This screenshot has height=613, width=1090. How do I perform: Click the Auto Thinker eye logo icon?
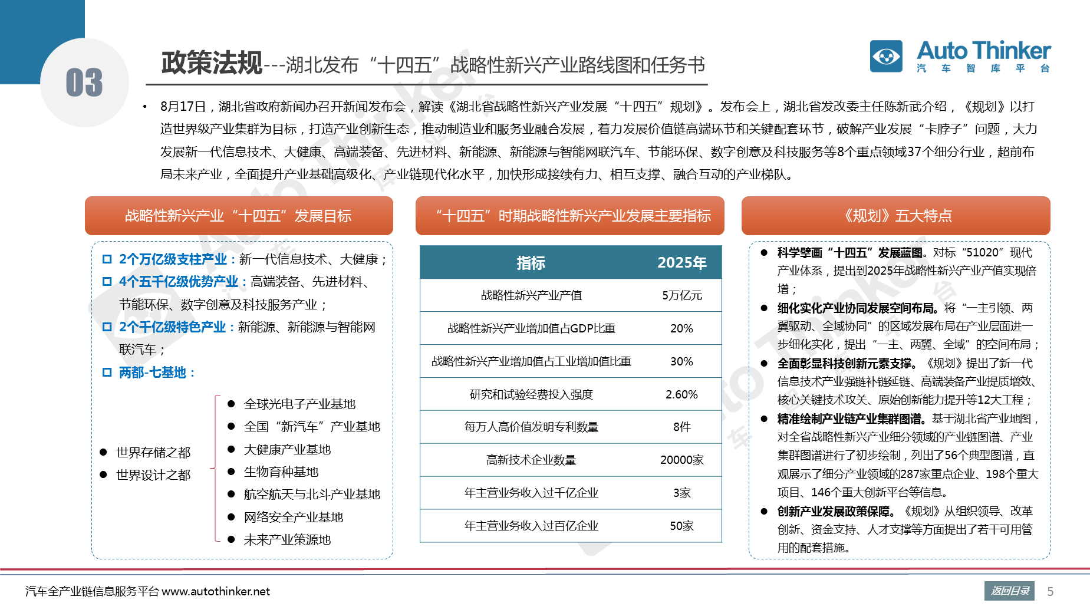tap(886, 57)
